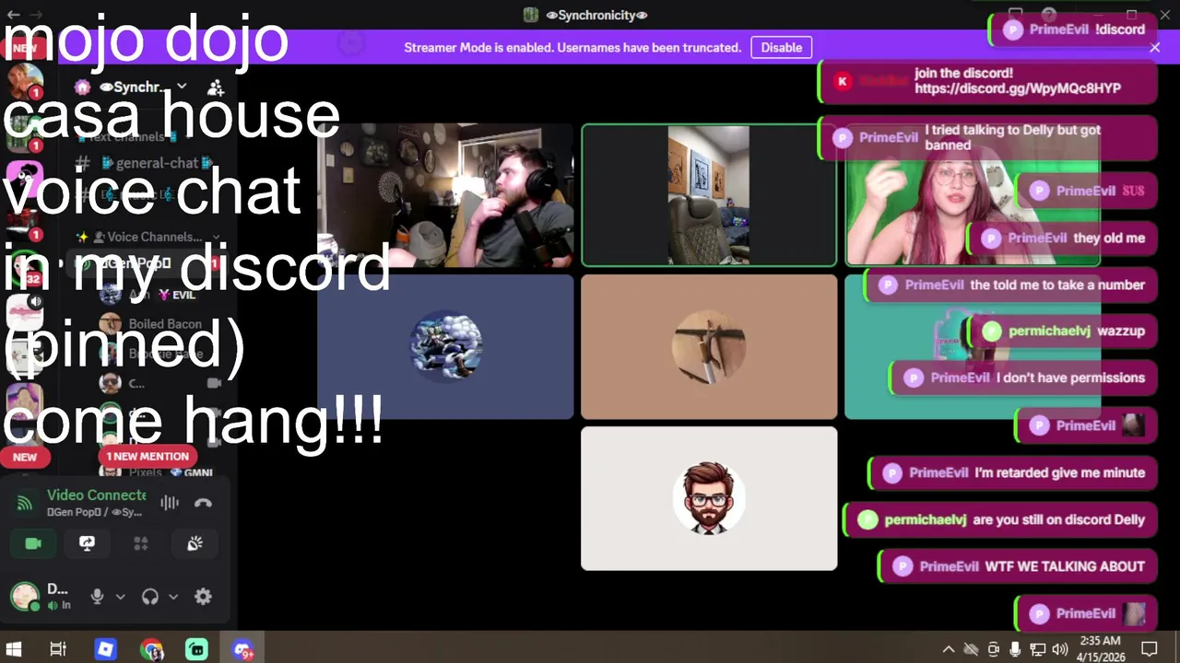Open connection info signal icon

(x=25, y=503)
